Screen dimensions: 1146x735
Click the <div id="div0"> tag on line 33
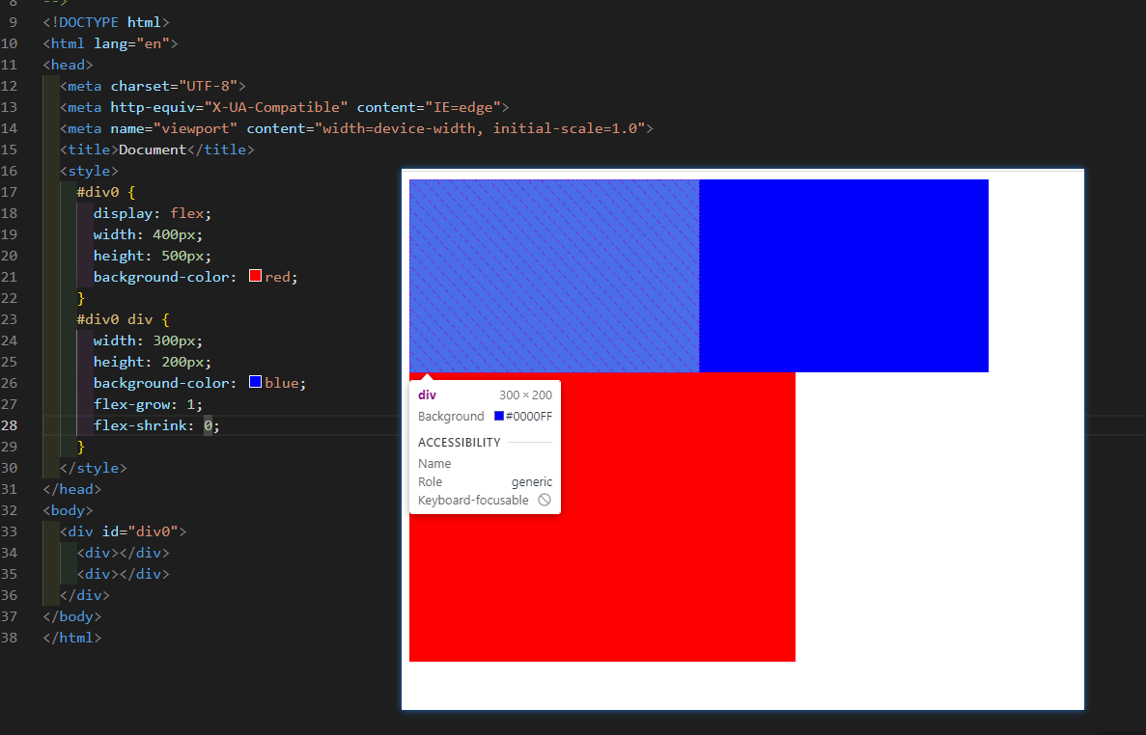pyautogui.click(x=124, y=531)
